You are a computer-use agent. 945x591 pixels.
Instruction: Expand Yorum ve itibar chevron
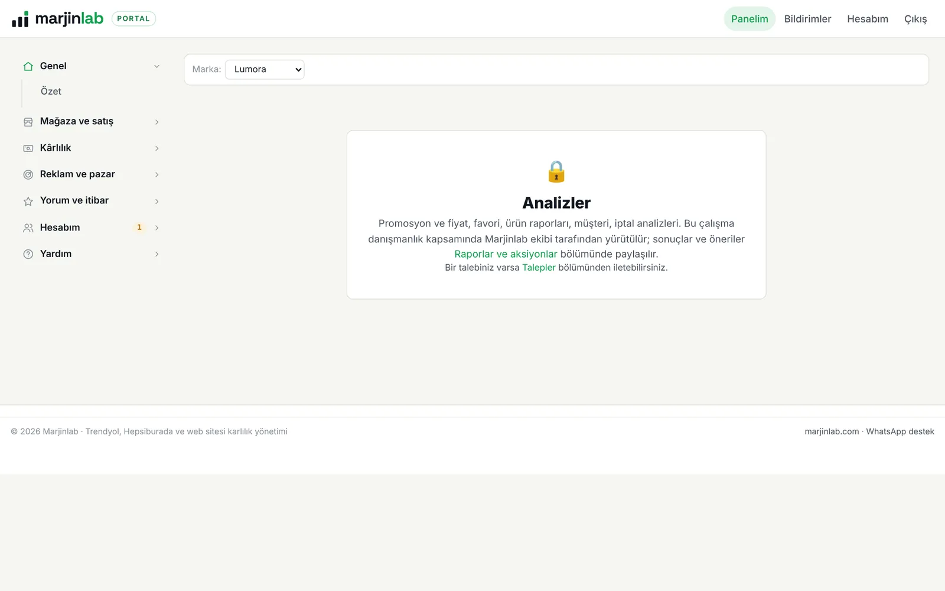(157, 201)
